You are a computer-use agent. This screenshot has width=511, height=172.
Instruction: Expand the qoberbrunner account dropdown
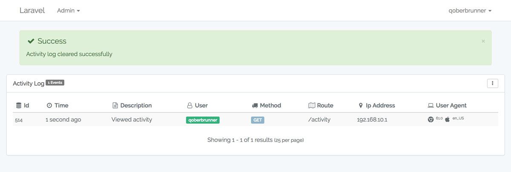point(470,10)
